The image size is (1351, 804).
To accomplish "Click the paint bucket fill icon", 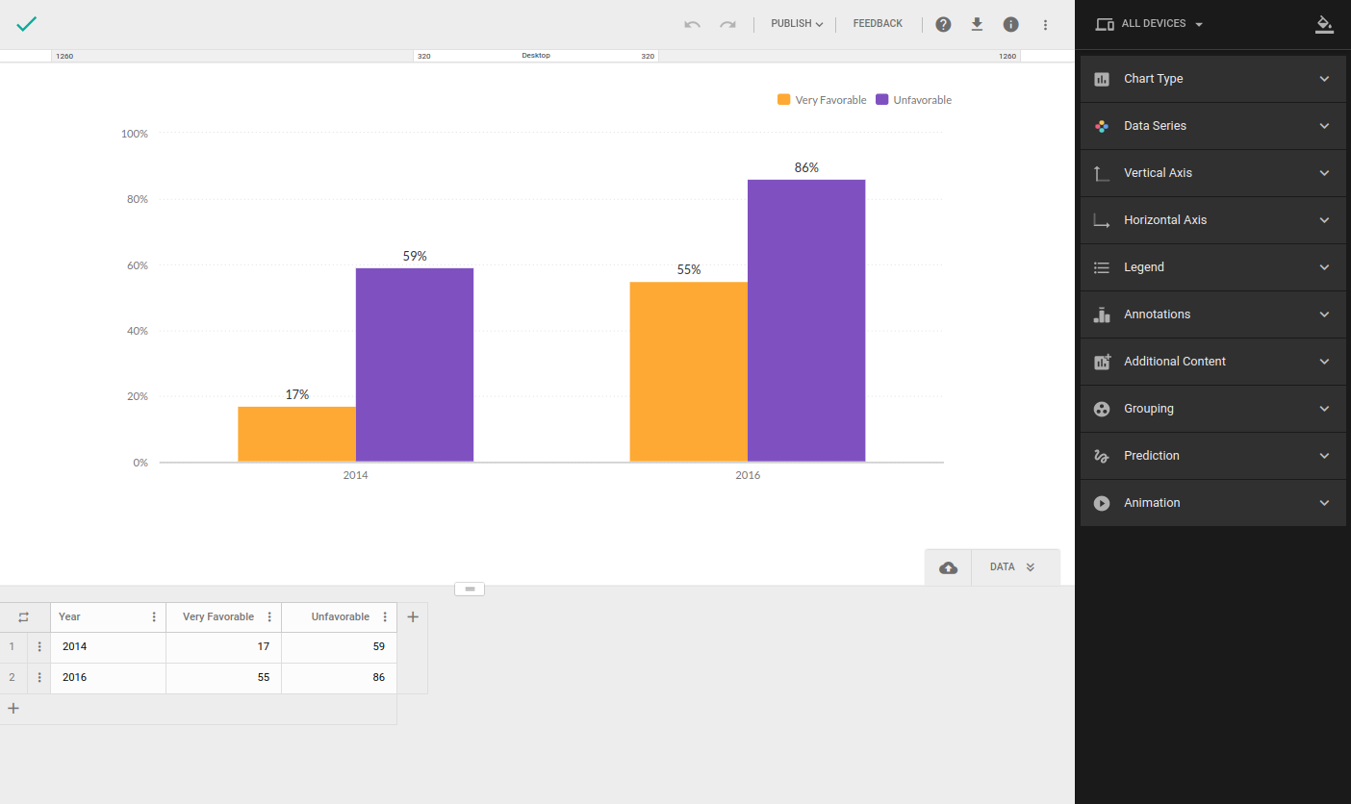I will [1324, 24].
